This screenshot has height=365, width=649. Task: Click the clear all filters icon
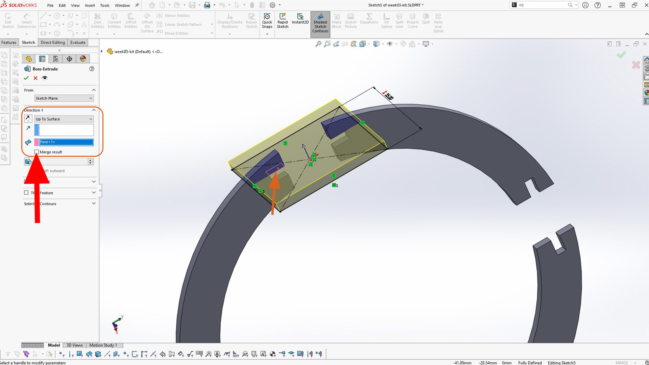point(17,354)
